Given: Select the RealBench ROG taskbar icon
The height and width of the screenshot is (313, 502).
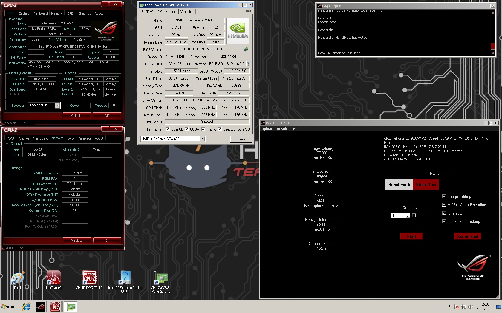Looking at the screenshot, I should [40, 306].
